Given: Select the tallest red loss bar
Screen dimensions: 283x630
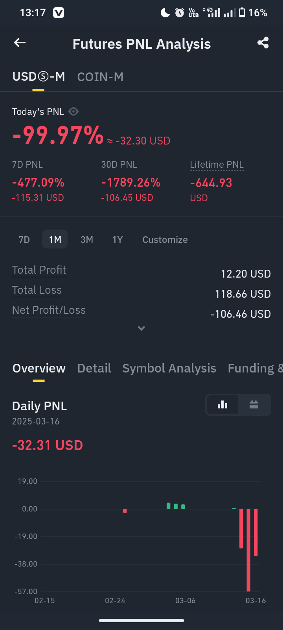Looking at the screenshot, I should pyautogui.click(x=248, y=550).
